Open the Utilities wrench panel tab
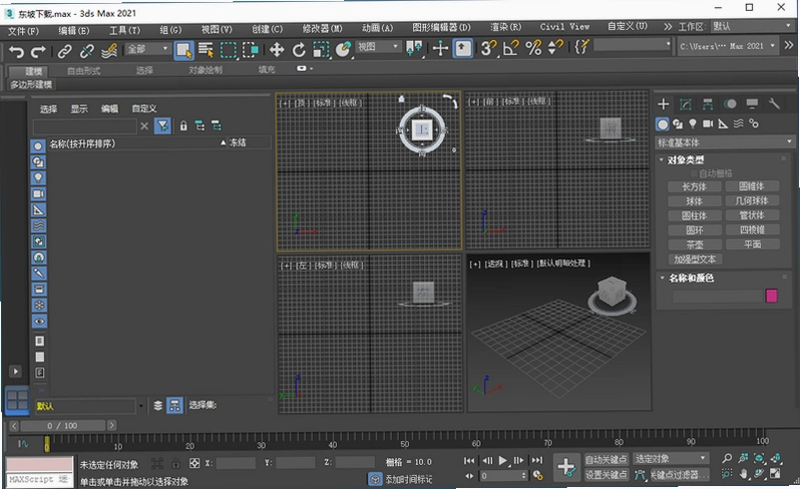 tap(774, 104)
